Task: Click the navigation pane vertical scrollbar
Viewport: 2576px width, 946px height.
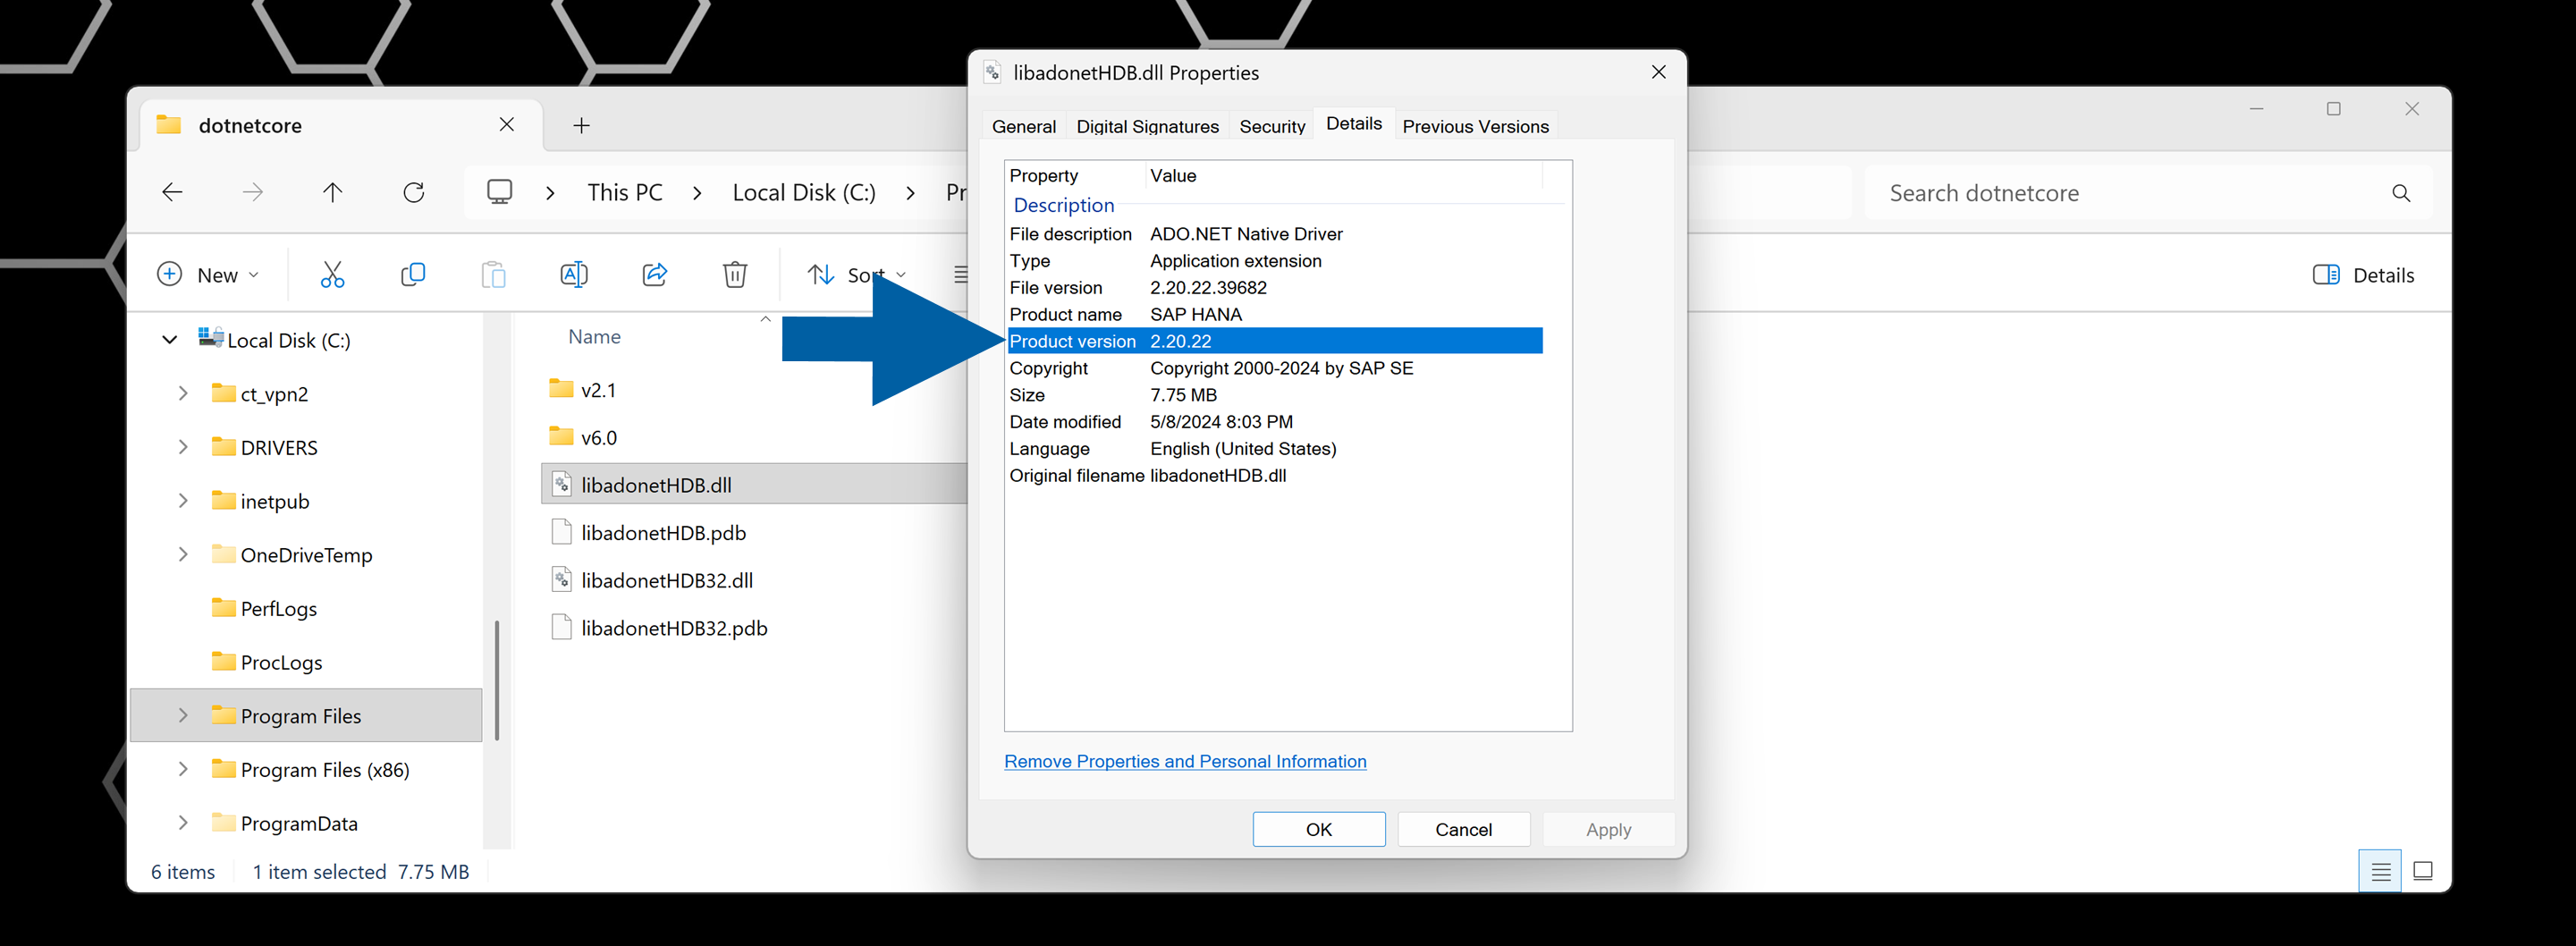Action: tap(497, 680)
